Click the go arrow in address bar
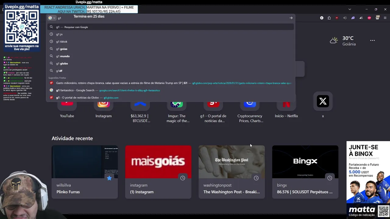The height and width of the screenshot is (219, 390). (x=291, y=18)
